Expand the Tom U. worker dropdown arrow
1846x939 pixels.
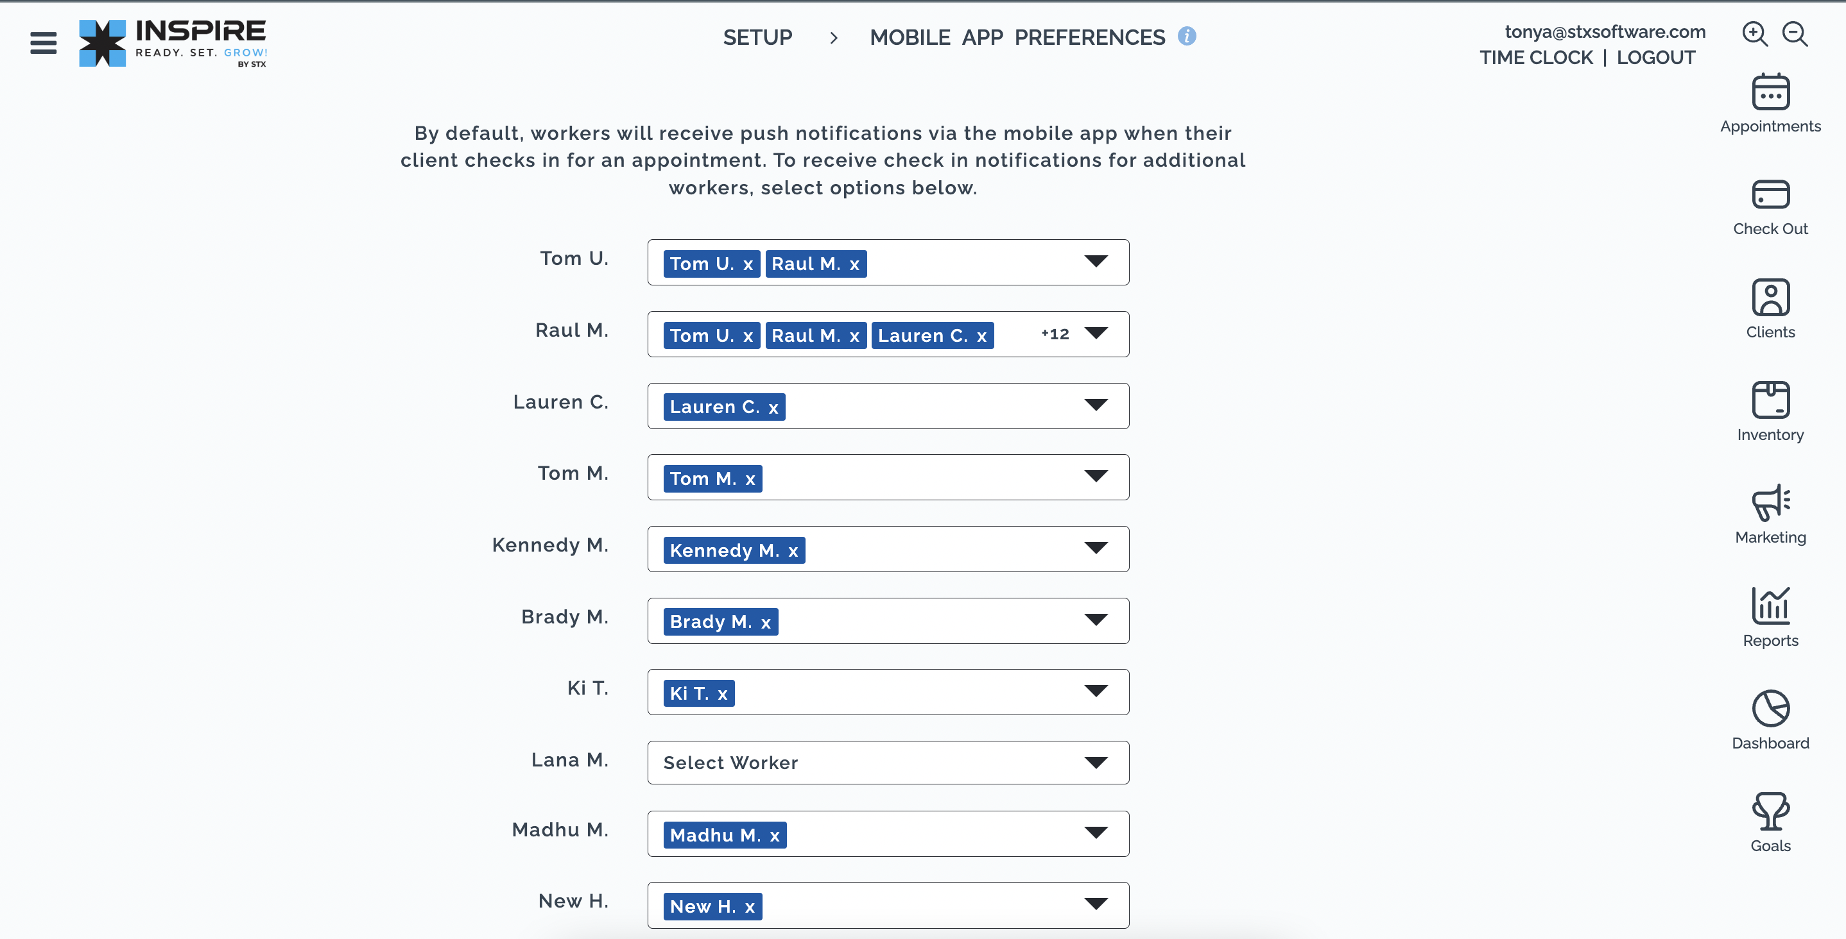pos(1096,260)
